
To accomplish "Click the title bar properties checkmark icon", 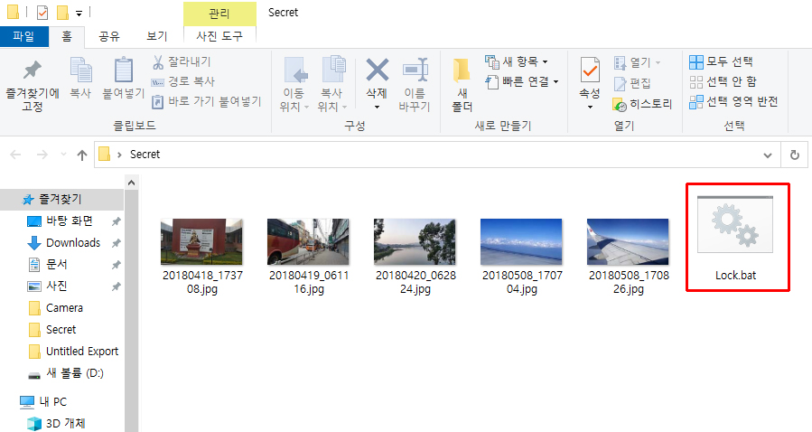I will tap(42, 13).
